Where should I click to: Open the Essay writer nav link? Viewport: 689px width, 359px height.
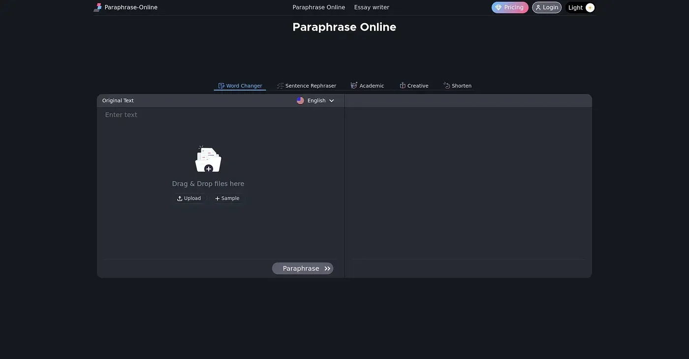pyautogui.click(x=372, y=7)
